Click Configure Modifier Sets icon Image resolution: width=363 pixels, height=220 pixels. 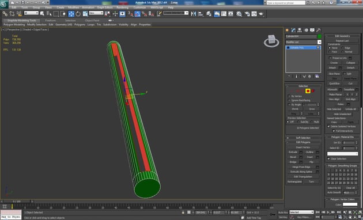tap(317, 77)
